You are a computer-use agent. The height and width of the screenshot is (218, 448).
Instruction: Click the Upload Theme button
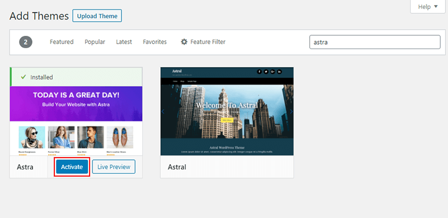[97, 16]
